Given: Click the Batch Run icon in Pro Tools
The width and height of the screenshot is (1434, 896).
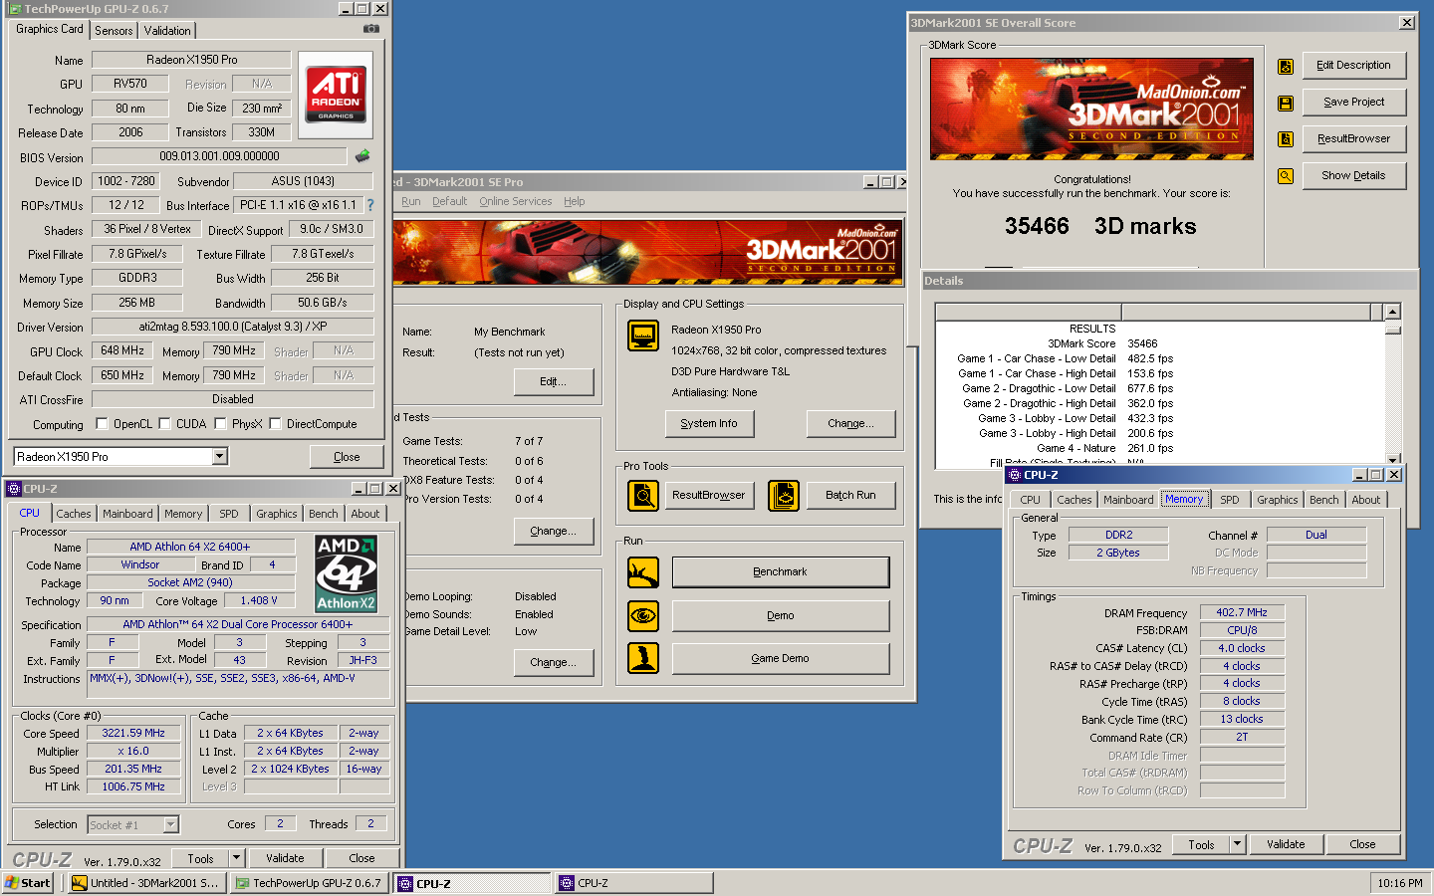Looking at the screenshot, I should (784, 495).
